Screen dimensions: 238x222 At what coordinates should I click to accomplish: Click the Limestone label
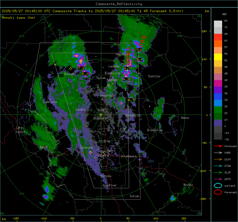[50, 102]
